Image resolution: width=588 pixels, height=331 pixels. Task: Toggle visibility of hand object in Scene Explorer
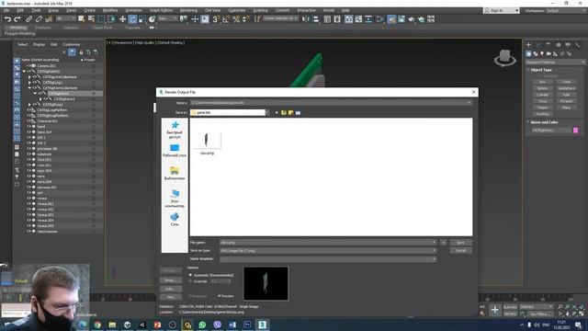(x=28, y=127)
